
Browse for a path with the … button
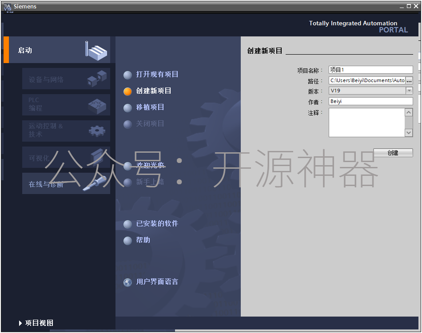click(409, 80)
